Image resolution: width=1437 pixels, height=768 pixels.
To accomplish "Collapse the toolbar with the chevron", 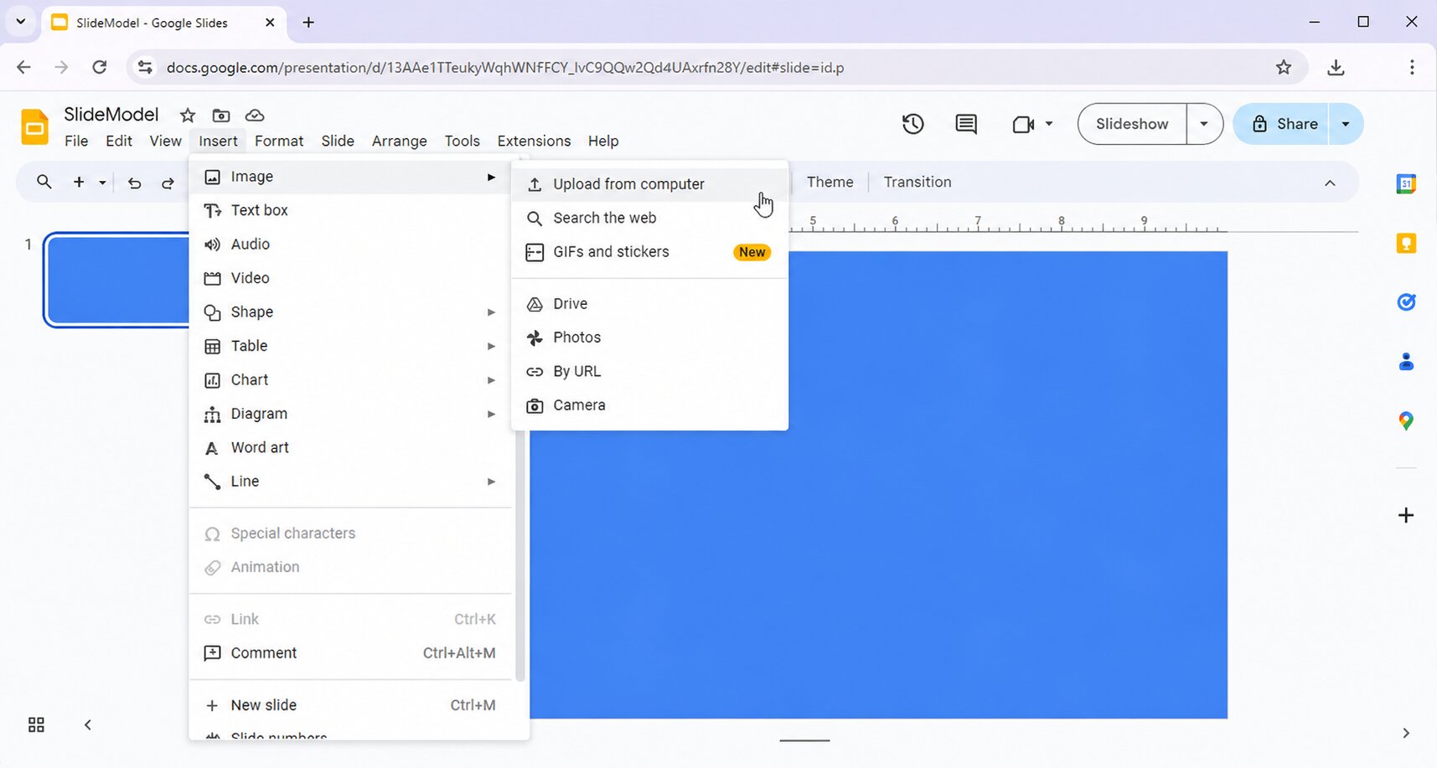I will (x=1330, y=183).
